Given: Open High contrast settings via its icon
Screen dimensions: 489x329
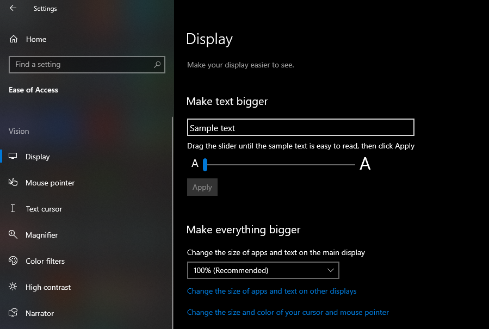Looking at the screenshot, I should click(12, 287).
